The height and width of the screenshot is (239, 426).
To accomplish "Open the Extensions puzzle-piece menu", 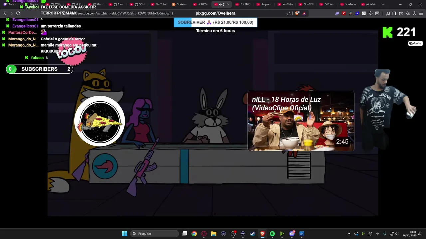I will 370,13.
